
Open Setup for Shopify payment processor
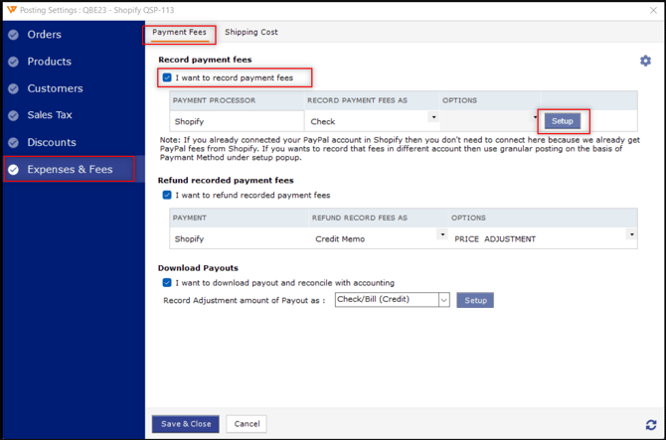click(563, 121)
